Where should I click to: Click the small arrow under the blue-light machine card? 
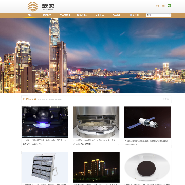pos(67,144)
